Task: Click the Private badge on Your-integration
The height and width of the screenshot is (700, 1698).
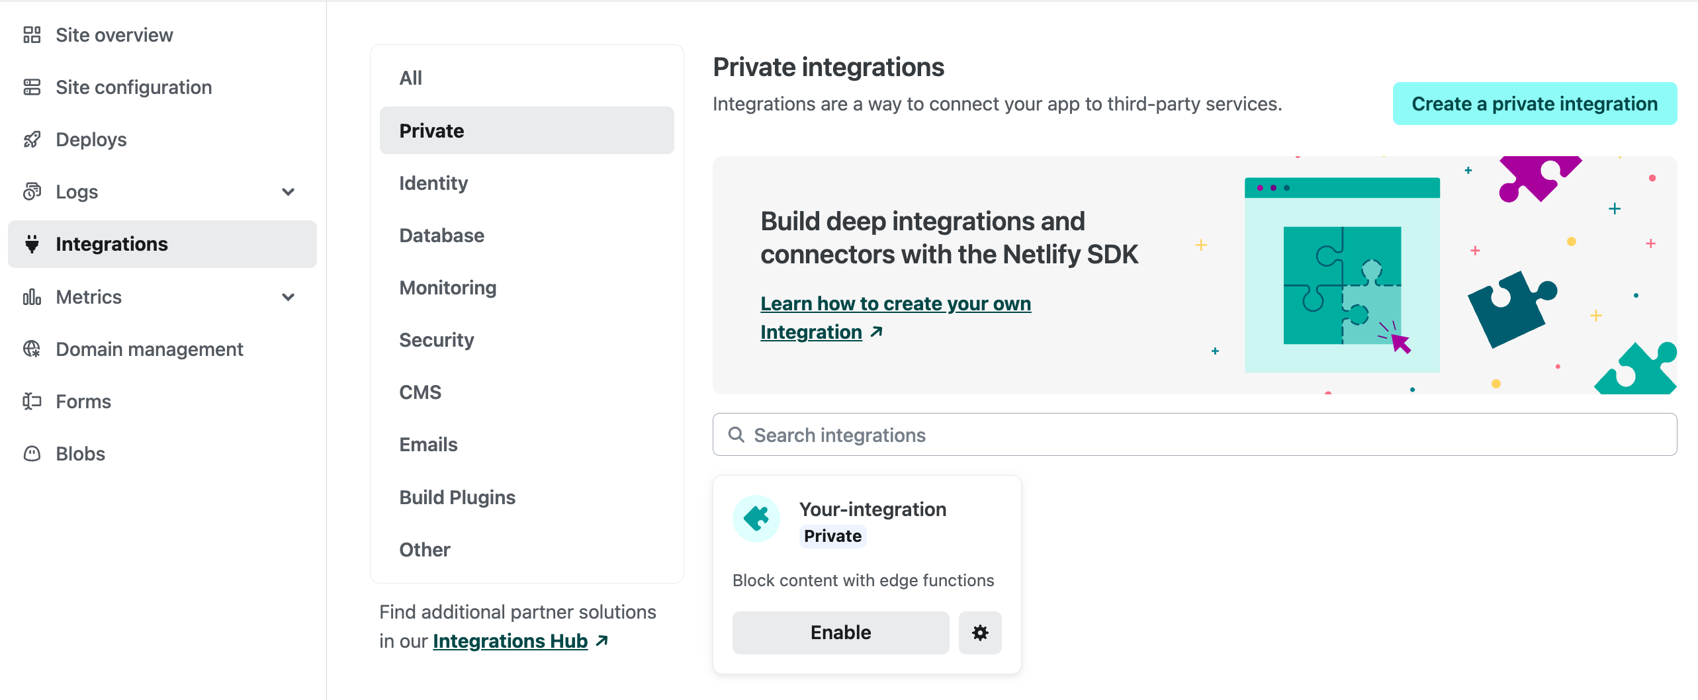Action: click(832, 536)
